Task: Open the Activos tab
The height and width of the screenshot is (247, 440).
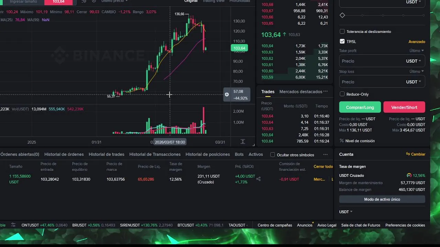Action: (x=256, y=154)
